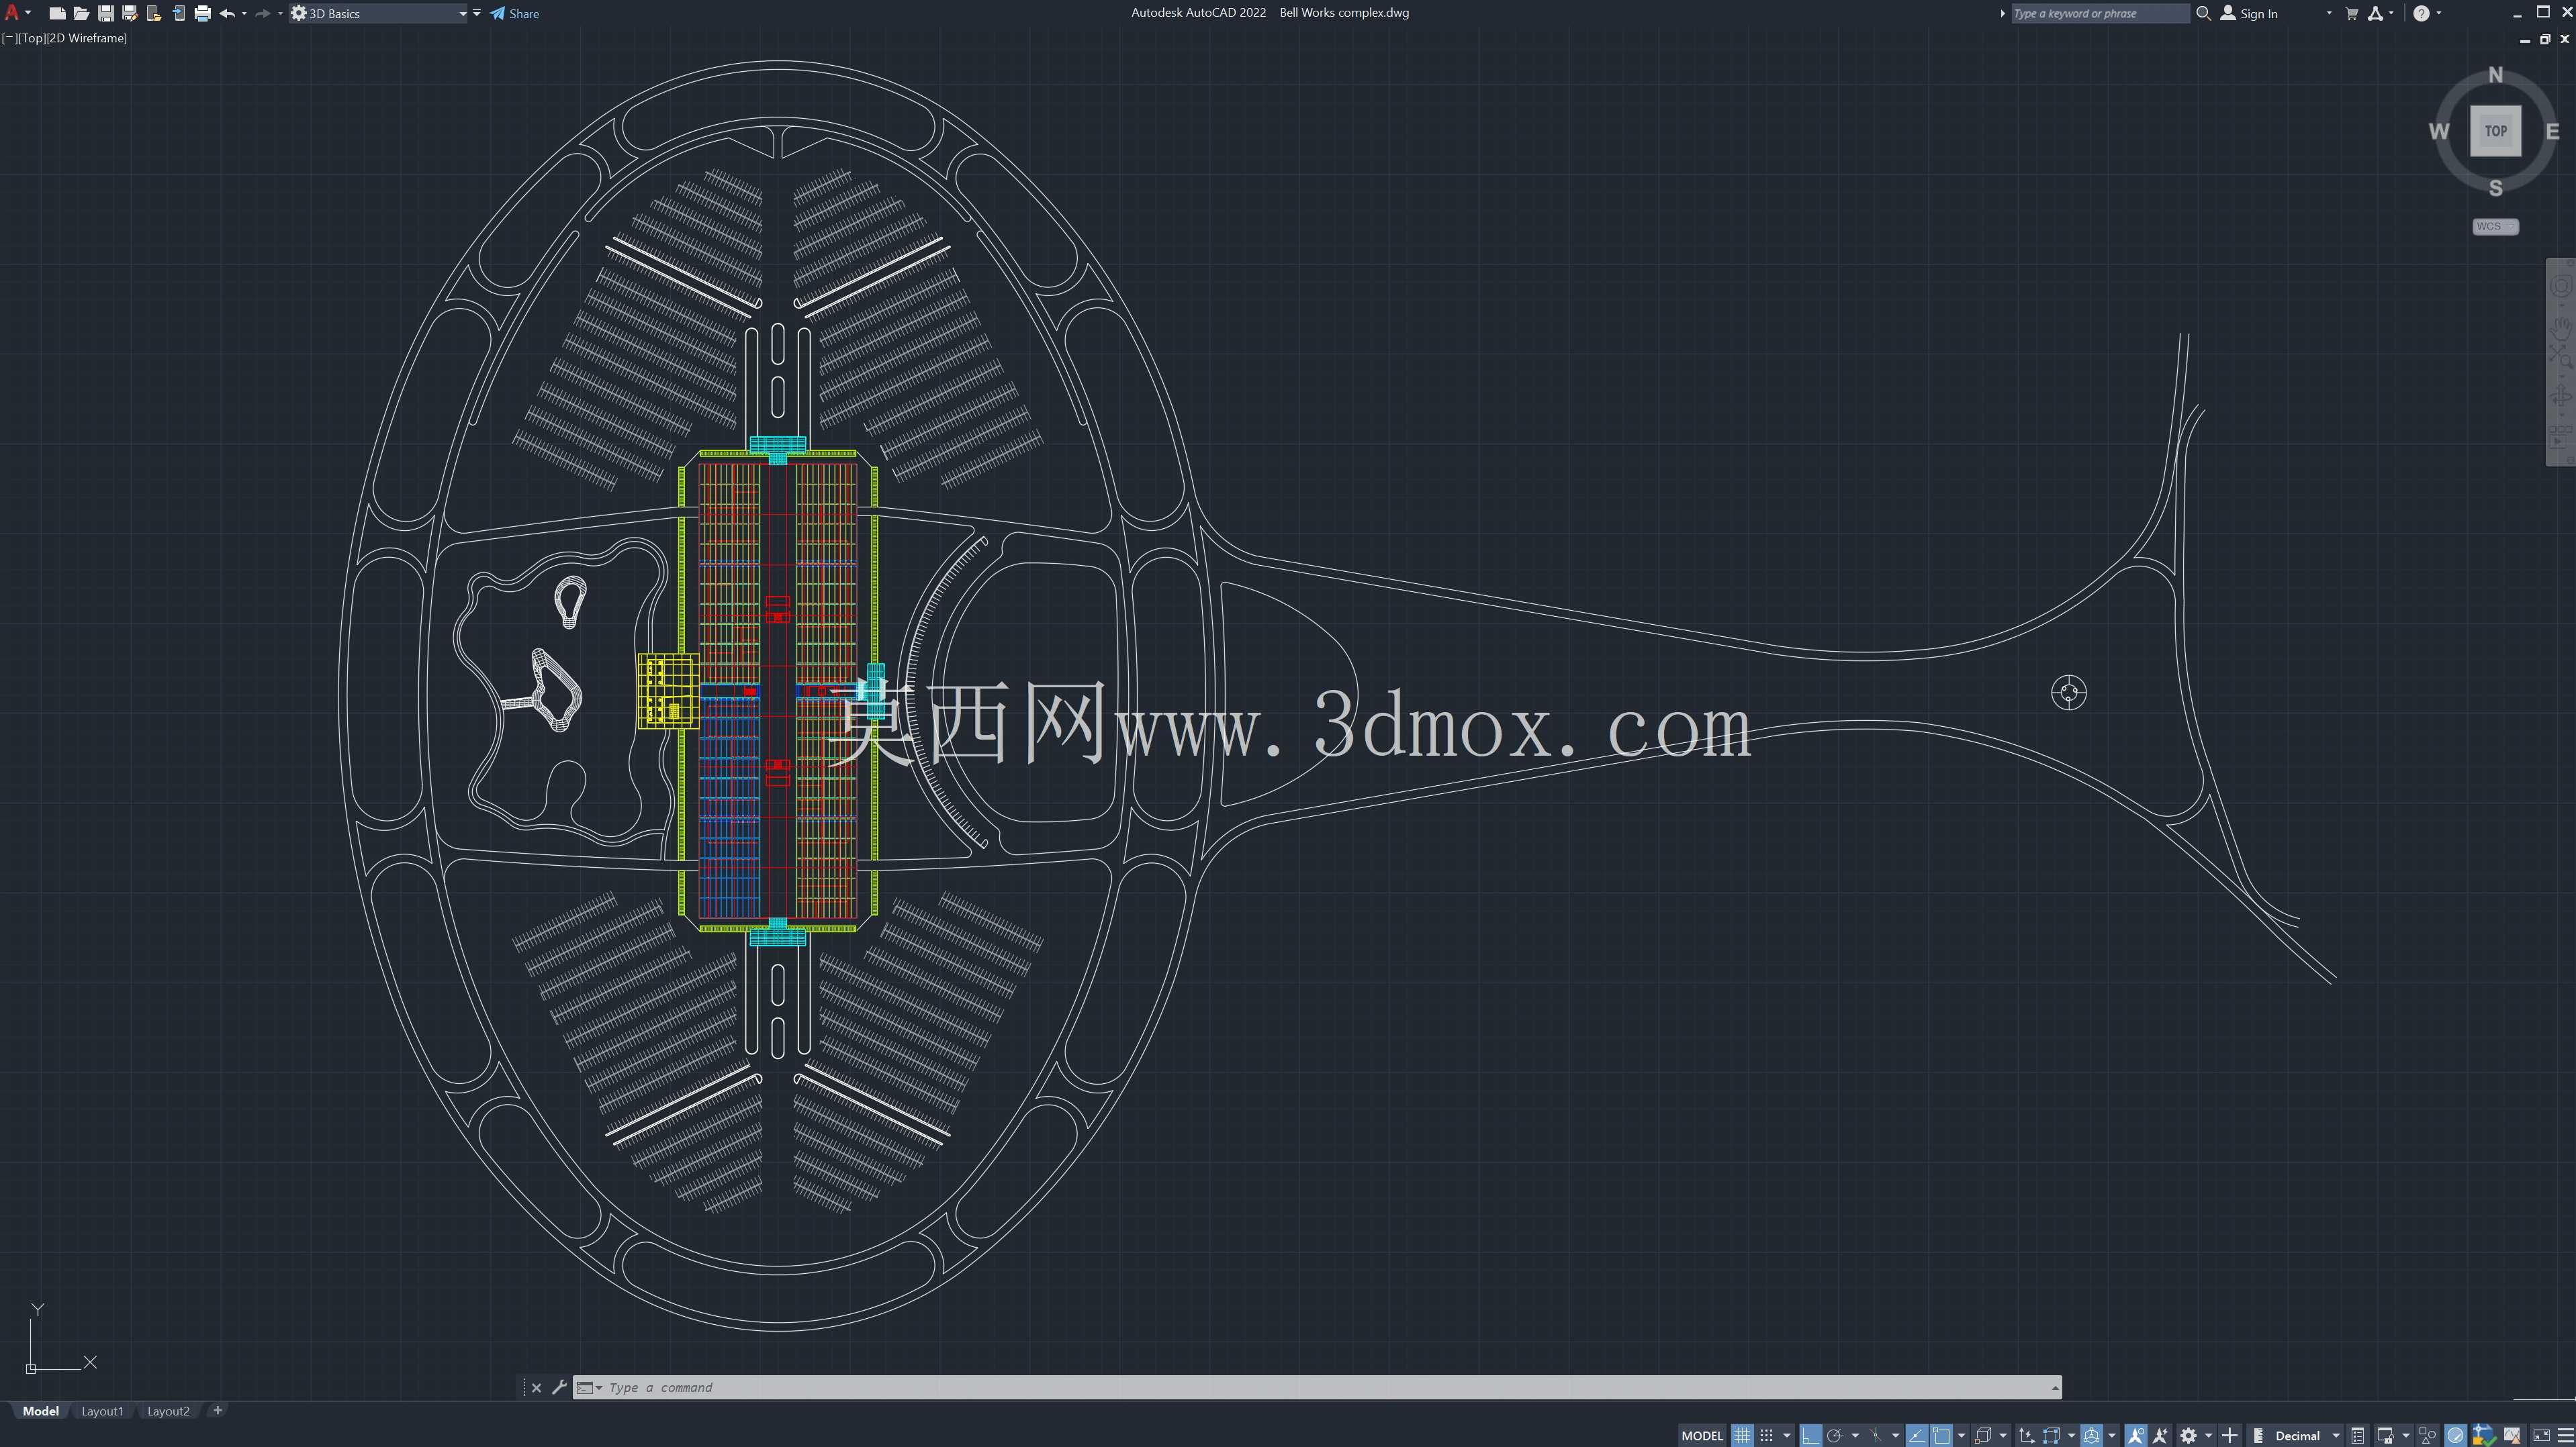Image resolution: width=2576 pixels, height=1447 pixels.
Task: Open the AutoCAD application menu (red A)
Action: pos(12,13)
